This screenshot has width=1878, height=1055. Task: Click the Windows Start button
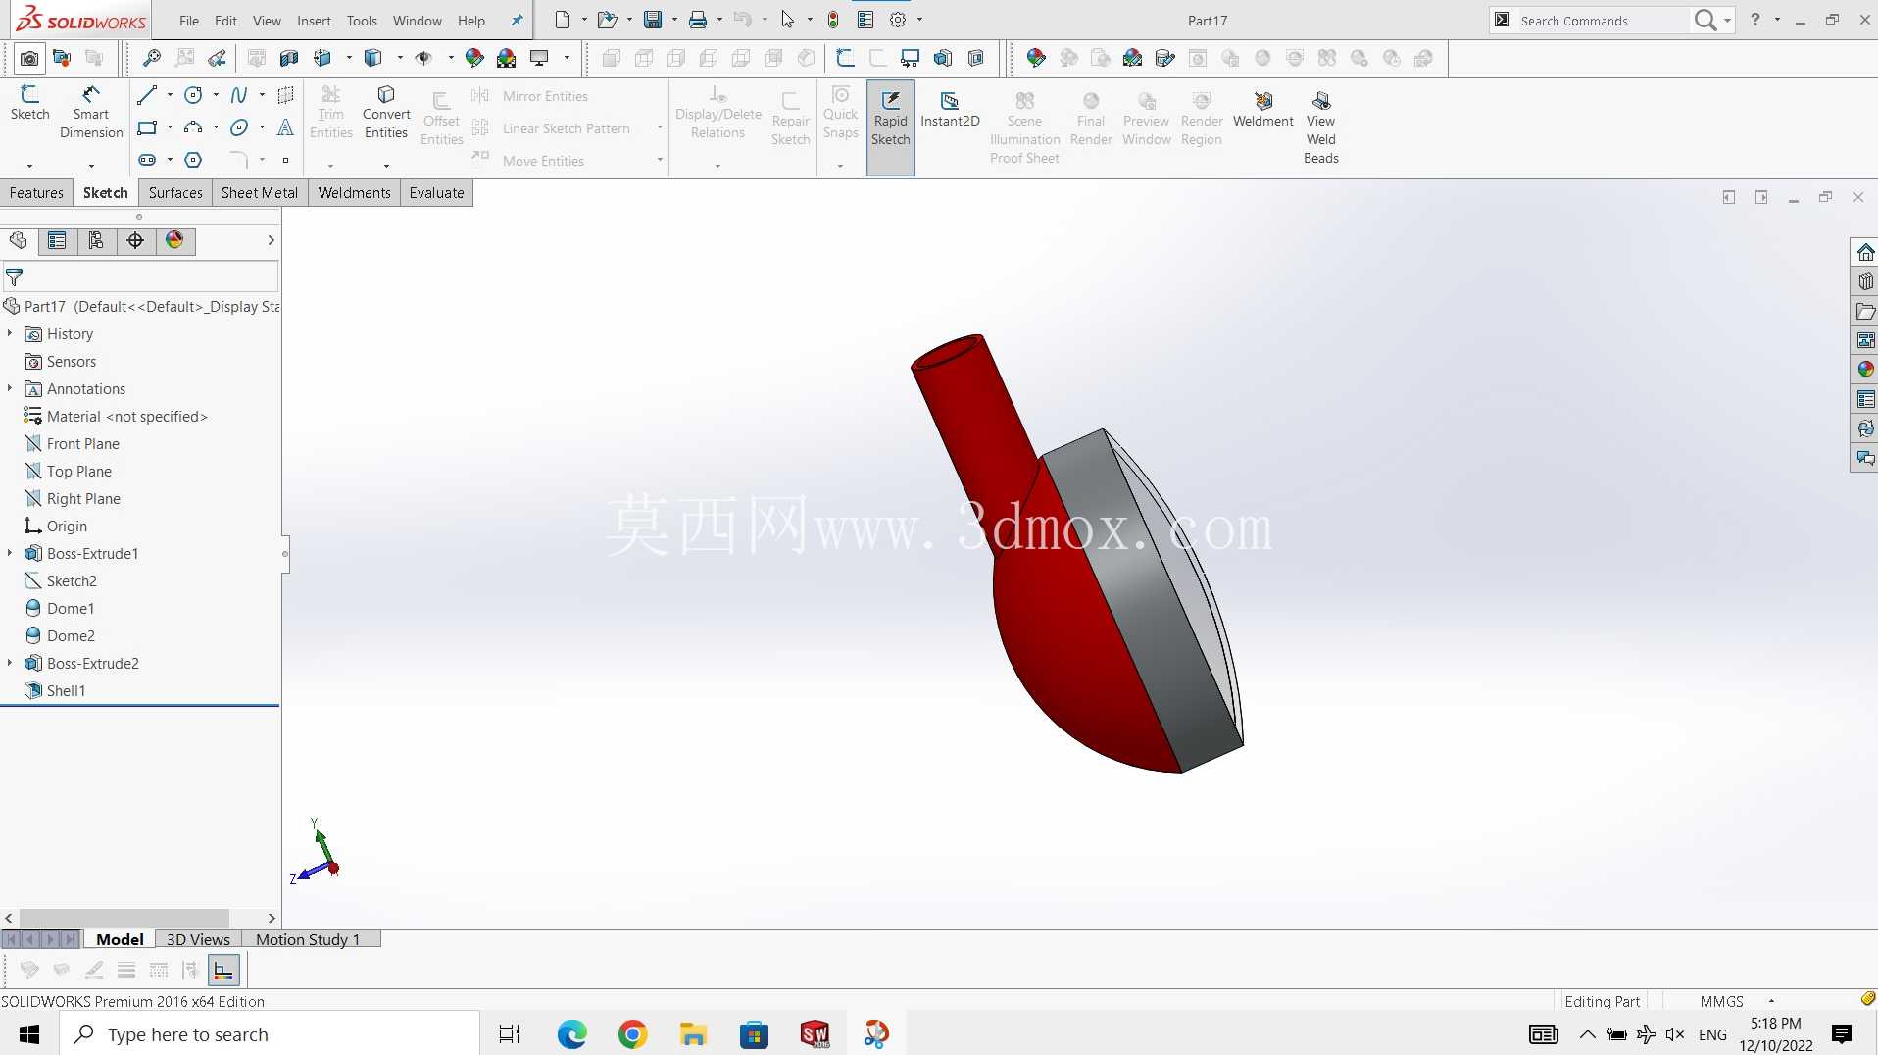(29, 1034)
